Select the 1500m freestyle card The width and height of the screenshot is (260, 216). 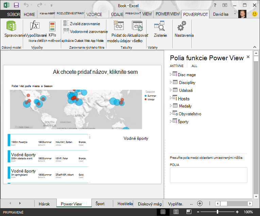point(48,140)
